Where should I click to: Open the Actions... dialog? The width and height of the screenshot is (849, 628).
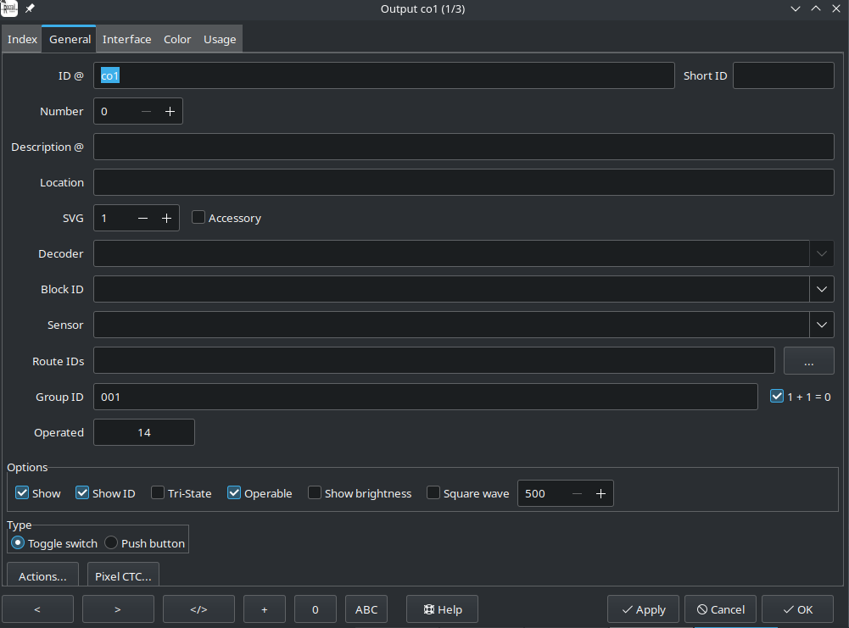pyautogui.click(x=42, y=576)
